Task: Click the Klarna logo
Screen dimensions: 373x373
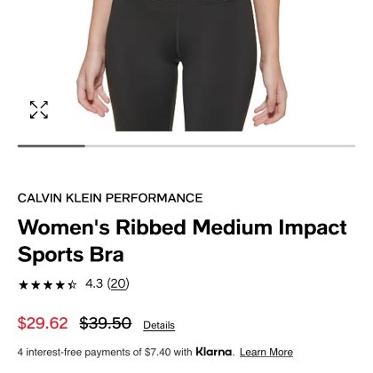Action: coord(214,352)
